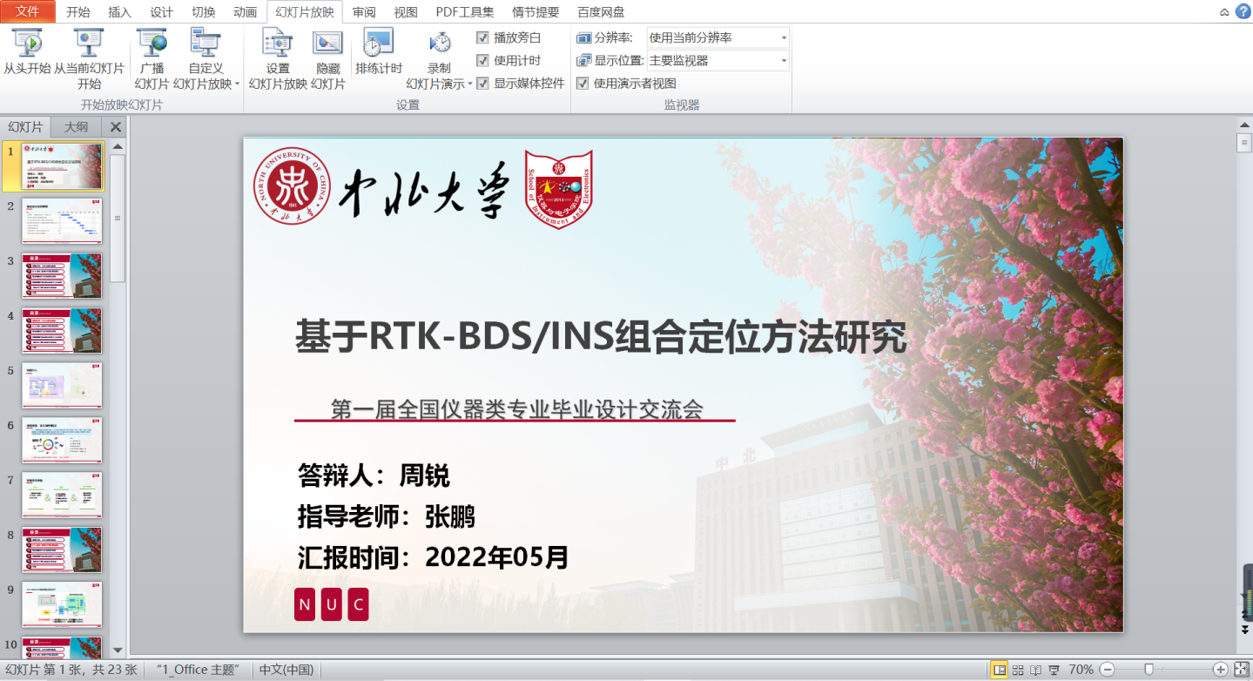Toggle the 使用计时 checkbox

[x=483, y=60]
